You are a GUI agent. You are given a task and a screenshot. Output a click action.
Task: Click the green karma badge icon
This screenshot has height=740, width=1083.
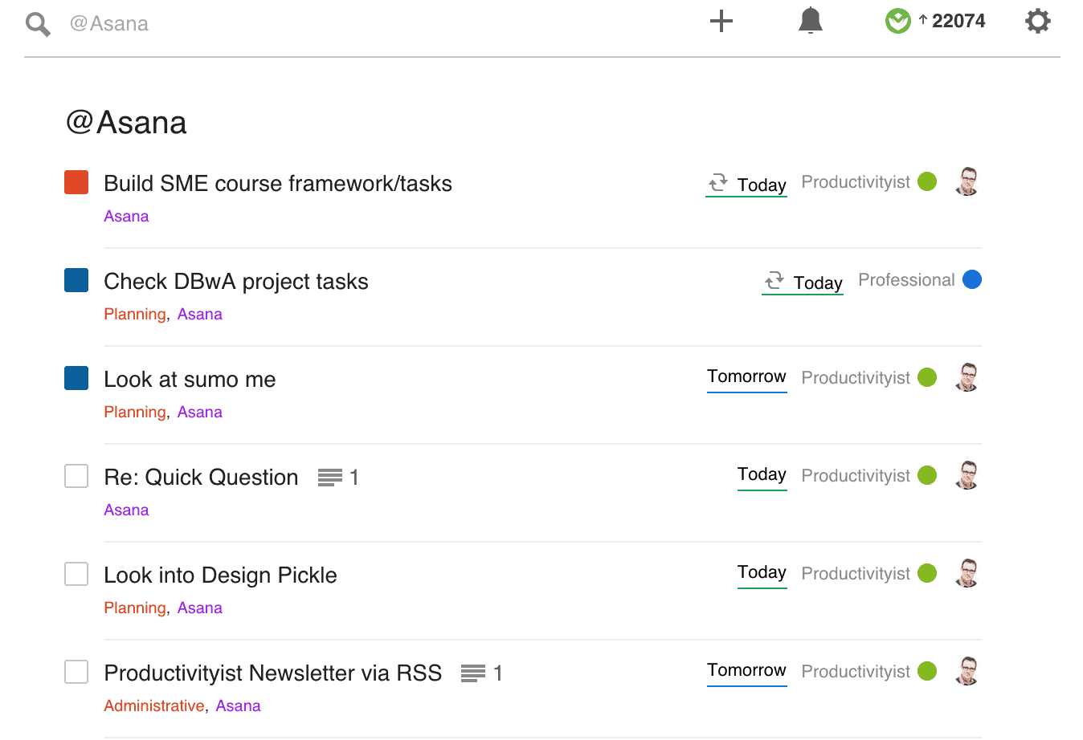coord(897,22)
